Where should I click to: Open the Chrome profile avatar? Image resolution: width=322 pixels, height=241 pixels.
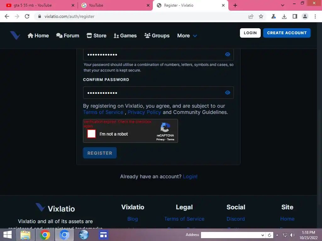point(305,16)
